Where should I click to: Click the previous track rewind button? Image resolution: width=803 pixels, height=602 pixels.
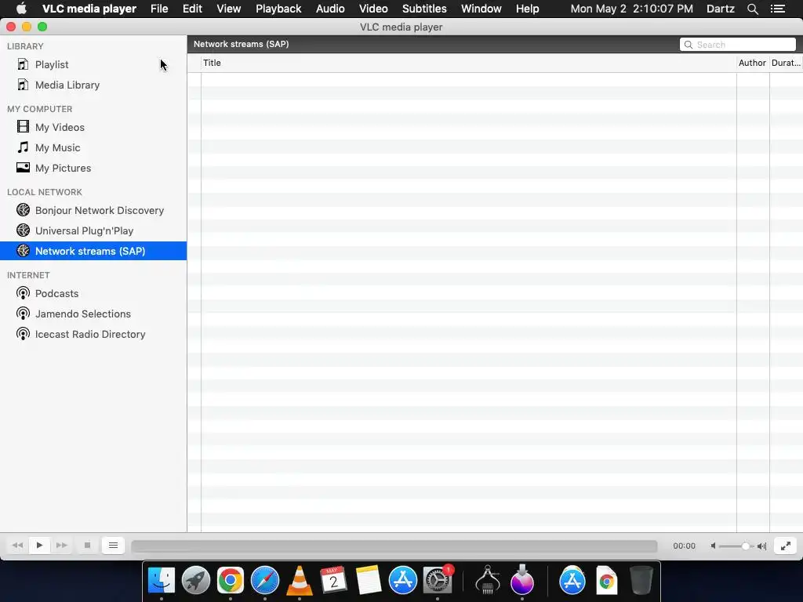coord(17,546)
